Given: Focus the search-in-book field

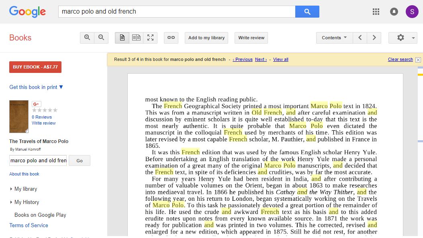Looking at the screenshot, I should coord(38,161).
